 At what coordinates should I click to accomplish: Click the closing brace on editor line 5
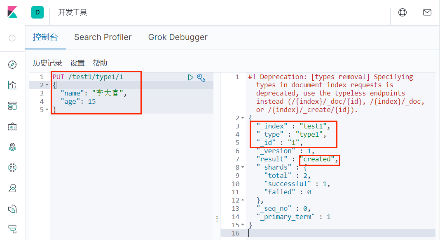[54, 110]
